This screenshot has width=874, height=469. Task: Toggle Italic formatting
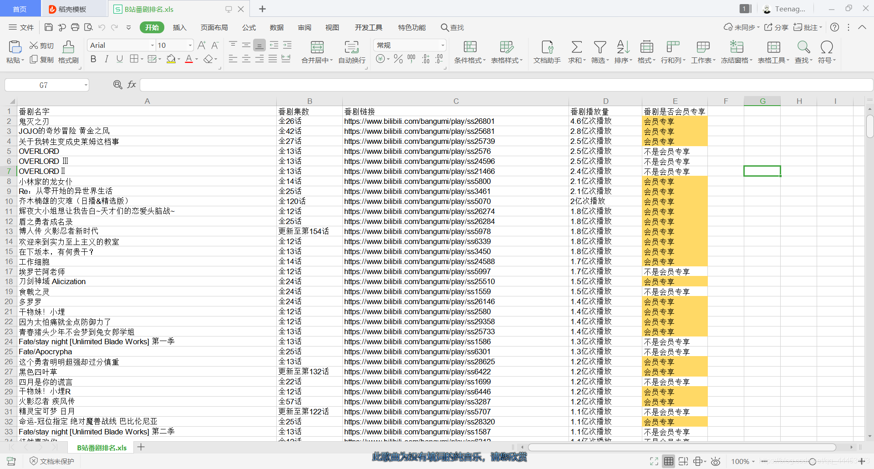107,59
